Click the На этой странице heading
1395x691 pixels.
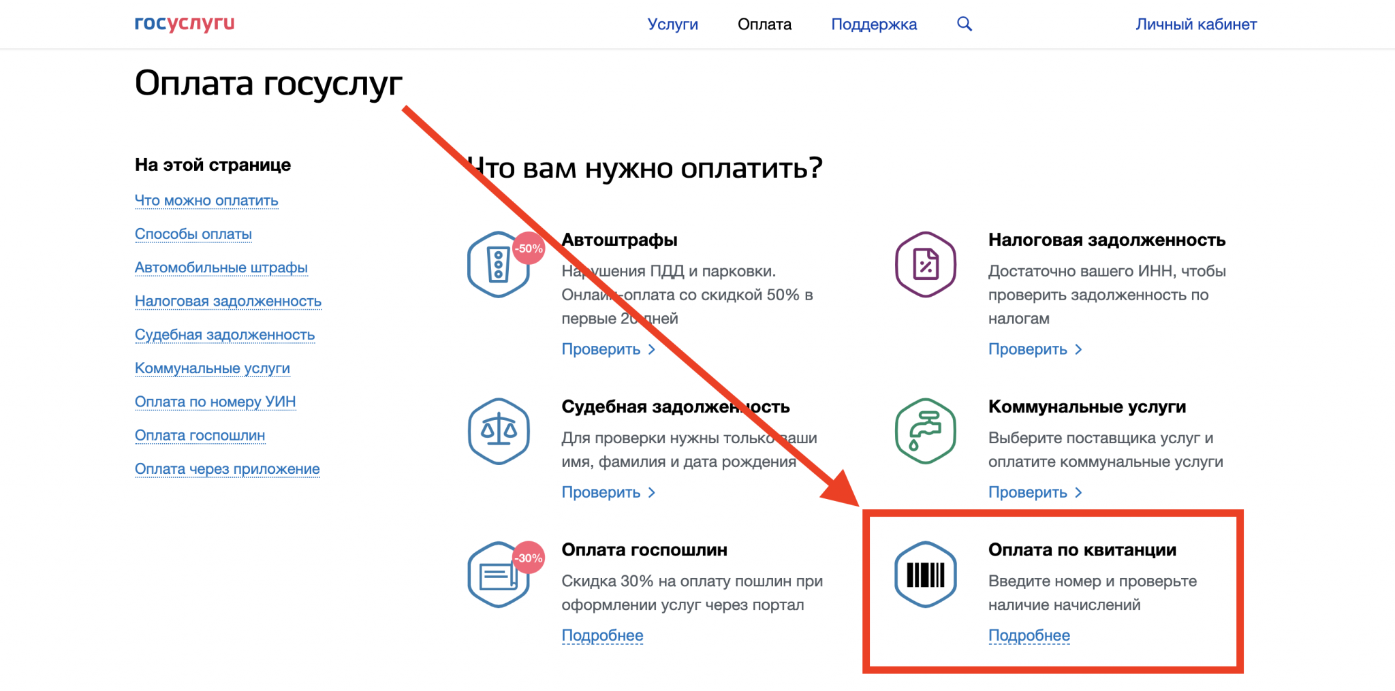(213, 165)
